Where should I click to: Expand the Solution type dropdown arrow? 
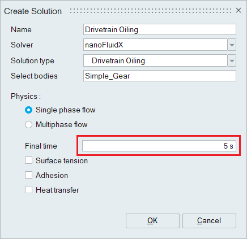pos(232,60)
